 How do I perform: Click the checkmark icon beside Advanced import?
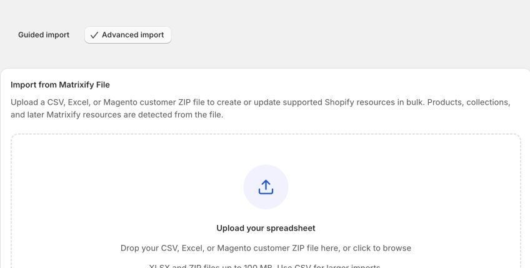point(94,35)
